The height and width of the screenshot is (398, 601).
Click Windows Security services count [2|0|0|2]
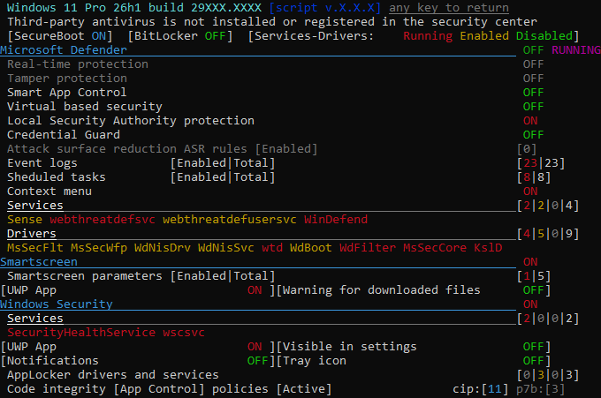click(548, 319)
